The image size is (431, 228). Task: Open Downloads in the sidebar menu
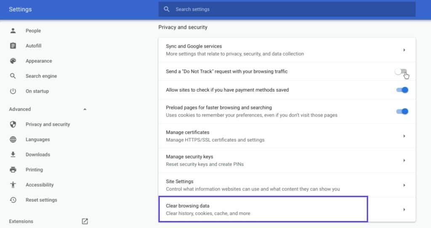(x=38, y=155)
